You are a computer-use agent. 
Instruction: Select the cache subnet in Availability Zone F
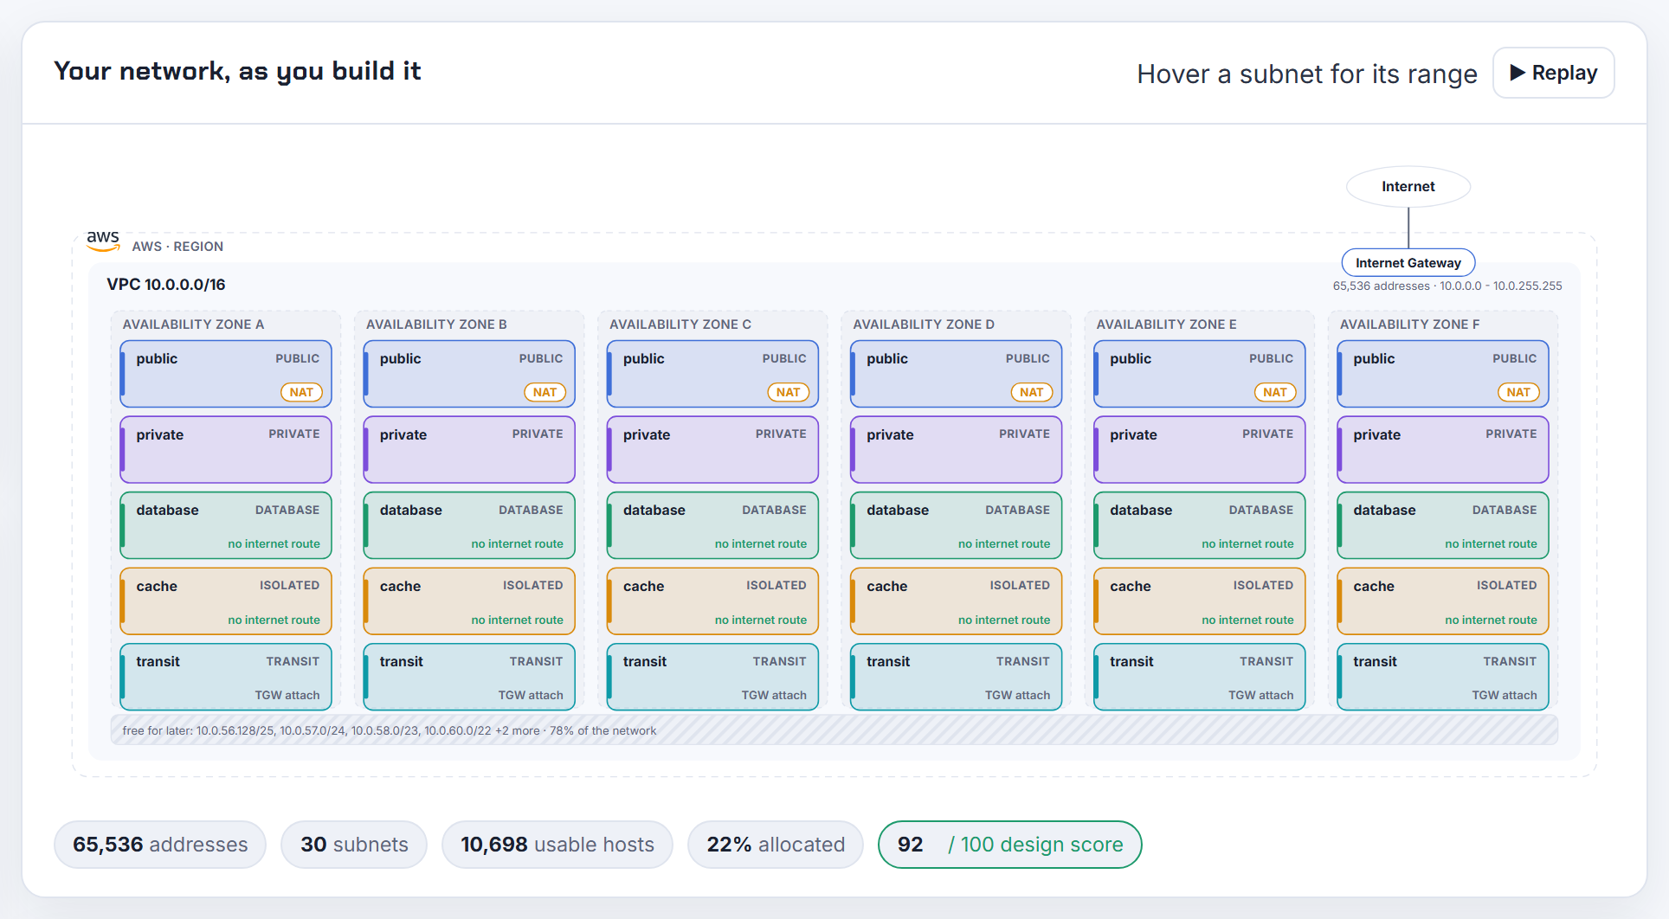pos(1443,601)
